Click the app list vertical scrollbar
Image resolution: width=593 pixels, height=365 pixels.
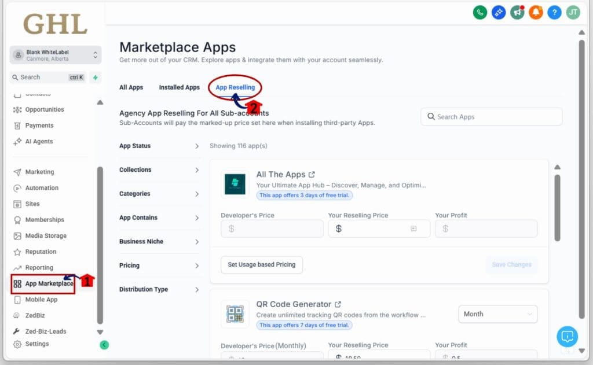[557, 208]
